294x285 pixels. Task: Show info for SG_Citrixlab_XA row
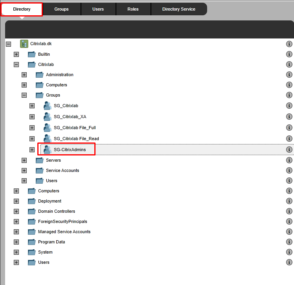click(x=289, y=117)
